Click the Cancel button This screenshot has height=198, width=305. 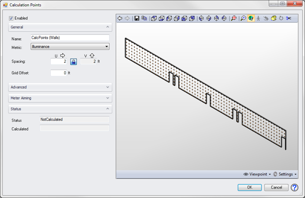pos(276,187)
